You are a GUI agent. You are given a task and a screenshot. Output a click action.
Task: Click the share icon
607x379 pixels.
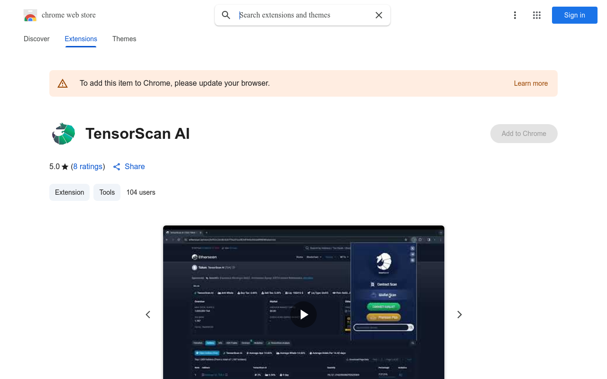click(x=117, y=167)
